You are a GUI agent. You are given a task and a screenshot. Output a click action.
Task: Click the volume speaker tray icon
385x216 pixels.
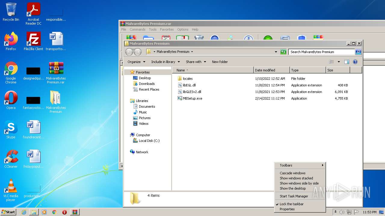(x=342, y=212)
